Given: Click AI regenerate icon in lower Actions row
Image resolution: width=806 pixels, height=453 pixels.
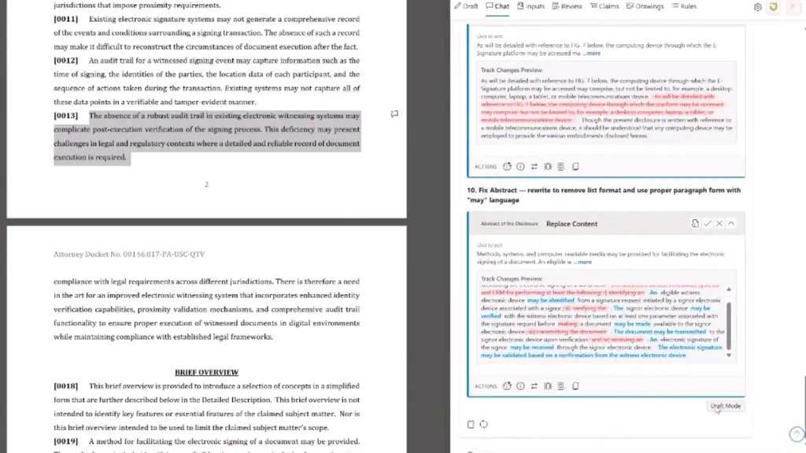Looking at the screenshot, I should [x=507, y=385].
